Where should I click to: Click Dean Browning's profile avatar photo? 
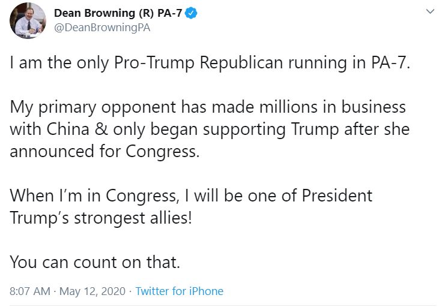[x=28, y=20]
